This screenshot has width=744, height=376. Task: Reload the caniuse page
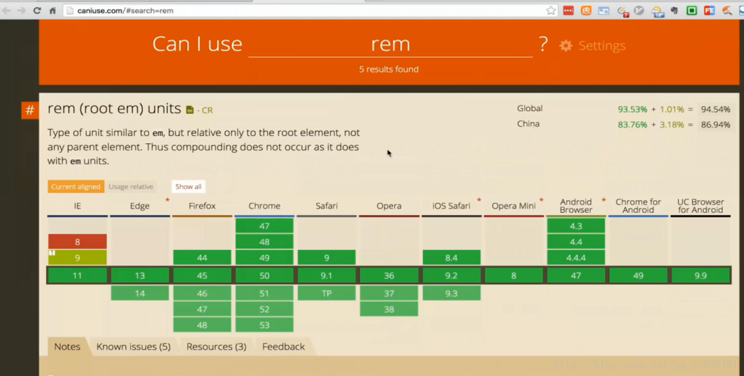[x=37, y=10]
